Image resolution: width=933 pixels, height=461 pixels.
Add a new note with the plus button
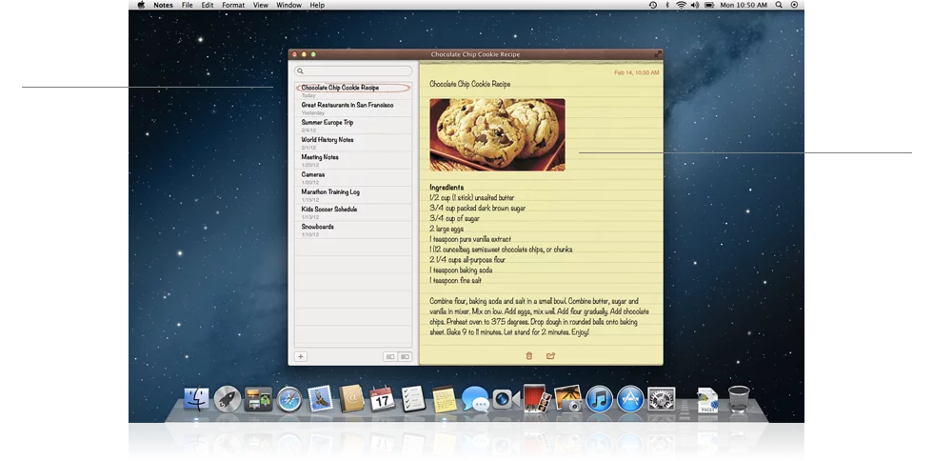[x=301, y=356]
